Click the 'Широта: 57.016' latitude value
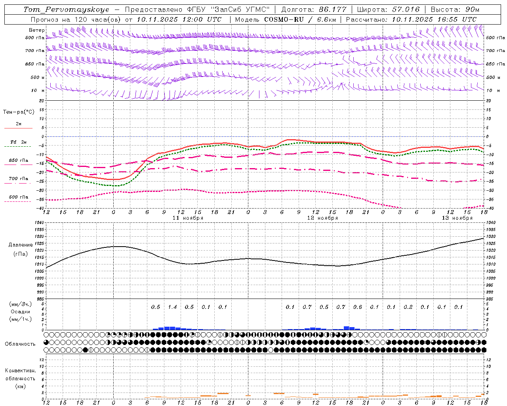This screenshot has height=406, width=507. tap(388, 10)
